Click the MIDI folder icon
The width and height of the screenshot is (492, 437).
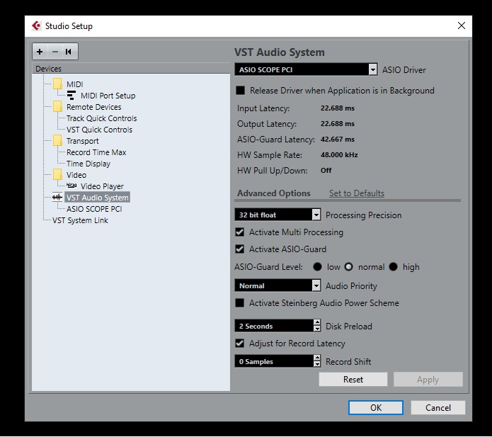[x=57, y=84]
